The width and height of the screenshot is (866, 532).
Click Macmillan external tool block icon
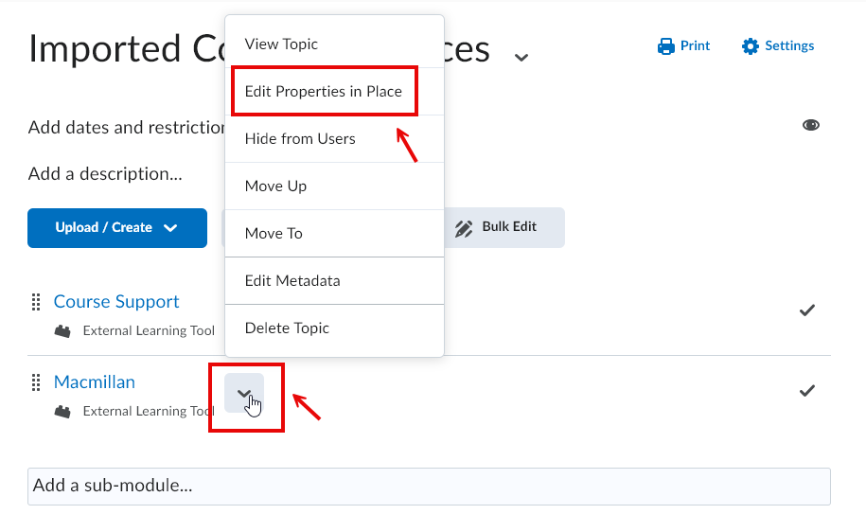click(62, 412)
